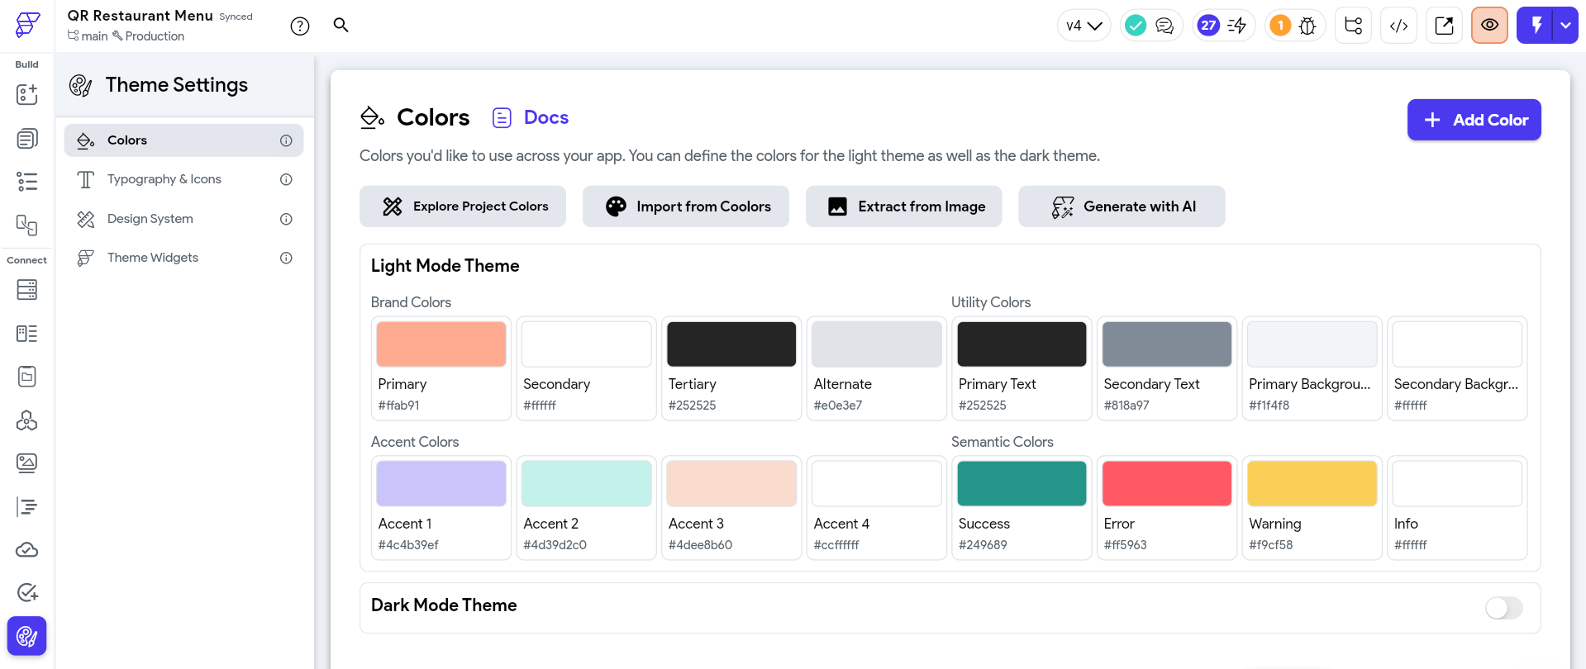This screenshot has height=669, width=1586.
Task: Toggle the Dark Mode Theme switch
Action: (1503, 608)
